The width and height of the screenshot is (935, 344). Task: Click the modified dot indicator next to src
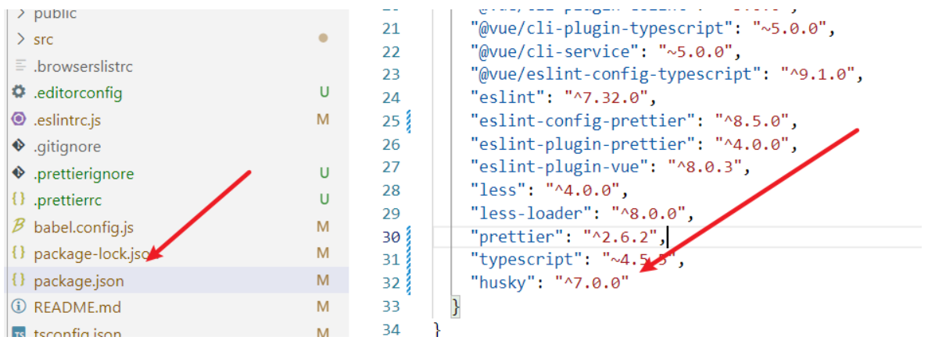click(x=324, y=38)
